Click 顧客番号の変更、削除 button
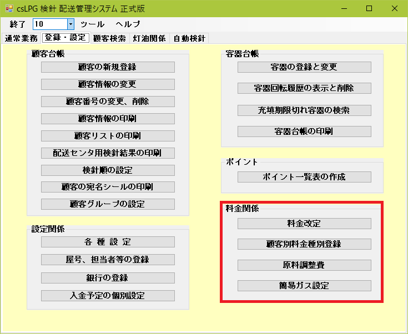Image resolution: width=408 pixels, height=334 pixels. click(x=108, y=102)
